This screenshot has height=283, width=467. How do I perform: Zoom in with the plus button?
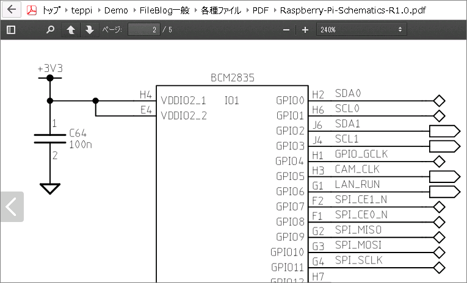pyautogui.click(x=305, y=30)
